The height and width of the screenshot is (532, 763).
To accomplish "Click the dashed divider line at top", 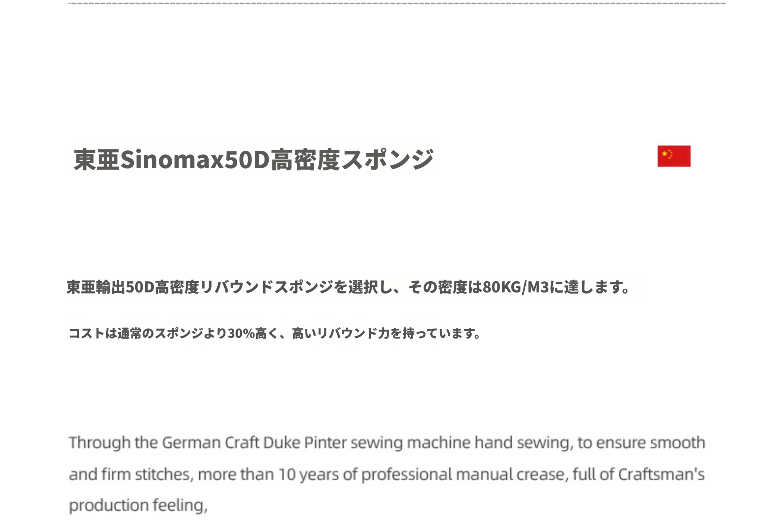I will [x=397, y=3].
